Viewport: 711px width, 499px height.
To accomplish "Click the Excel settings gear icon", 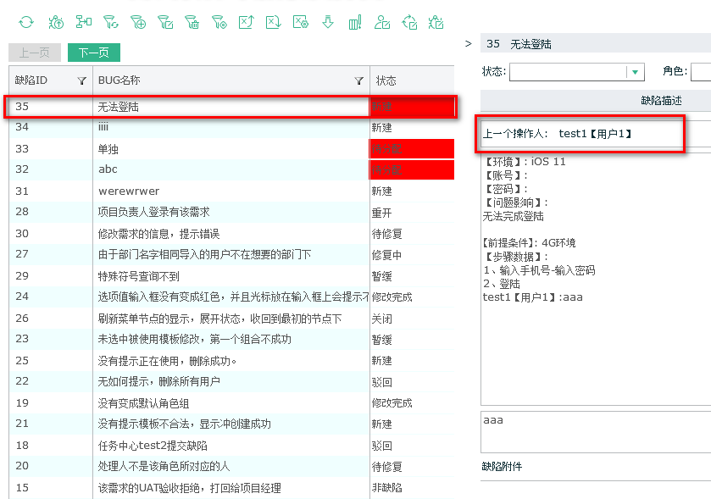I will coord(301,22).
